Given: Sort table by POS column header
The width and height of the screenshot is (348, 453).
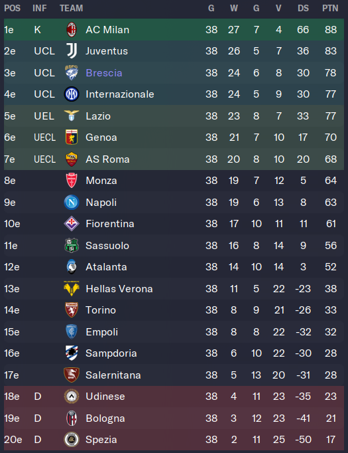Looking at the screenshot, I should click(12, 8).
